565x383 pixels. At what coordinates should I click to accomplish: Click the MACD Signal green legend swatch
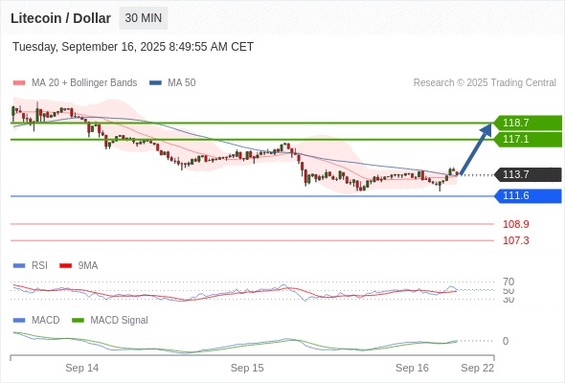coord(78,321)
